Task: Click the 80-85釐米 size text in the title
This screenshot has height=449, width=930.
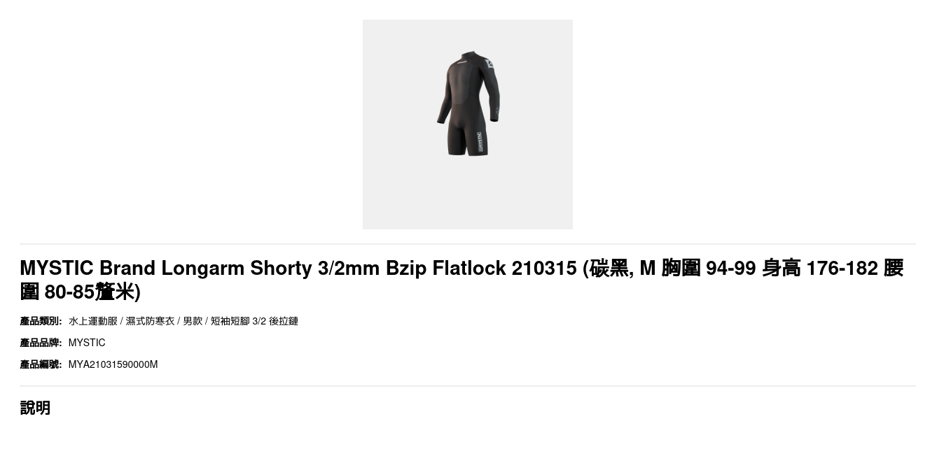Action: pyautogui.click(x=90, y=291)
